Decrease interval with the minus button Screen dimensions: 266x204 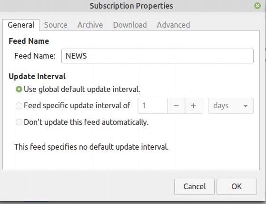[176, 106]
